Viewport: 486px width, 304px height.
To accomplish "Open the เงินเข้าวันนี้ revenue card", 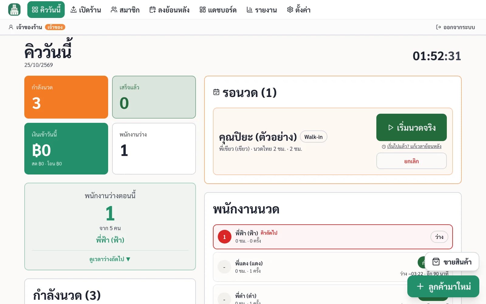I will [x=66, y=149].
